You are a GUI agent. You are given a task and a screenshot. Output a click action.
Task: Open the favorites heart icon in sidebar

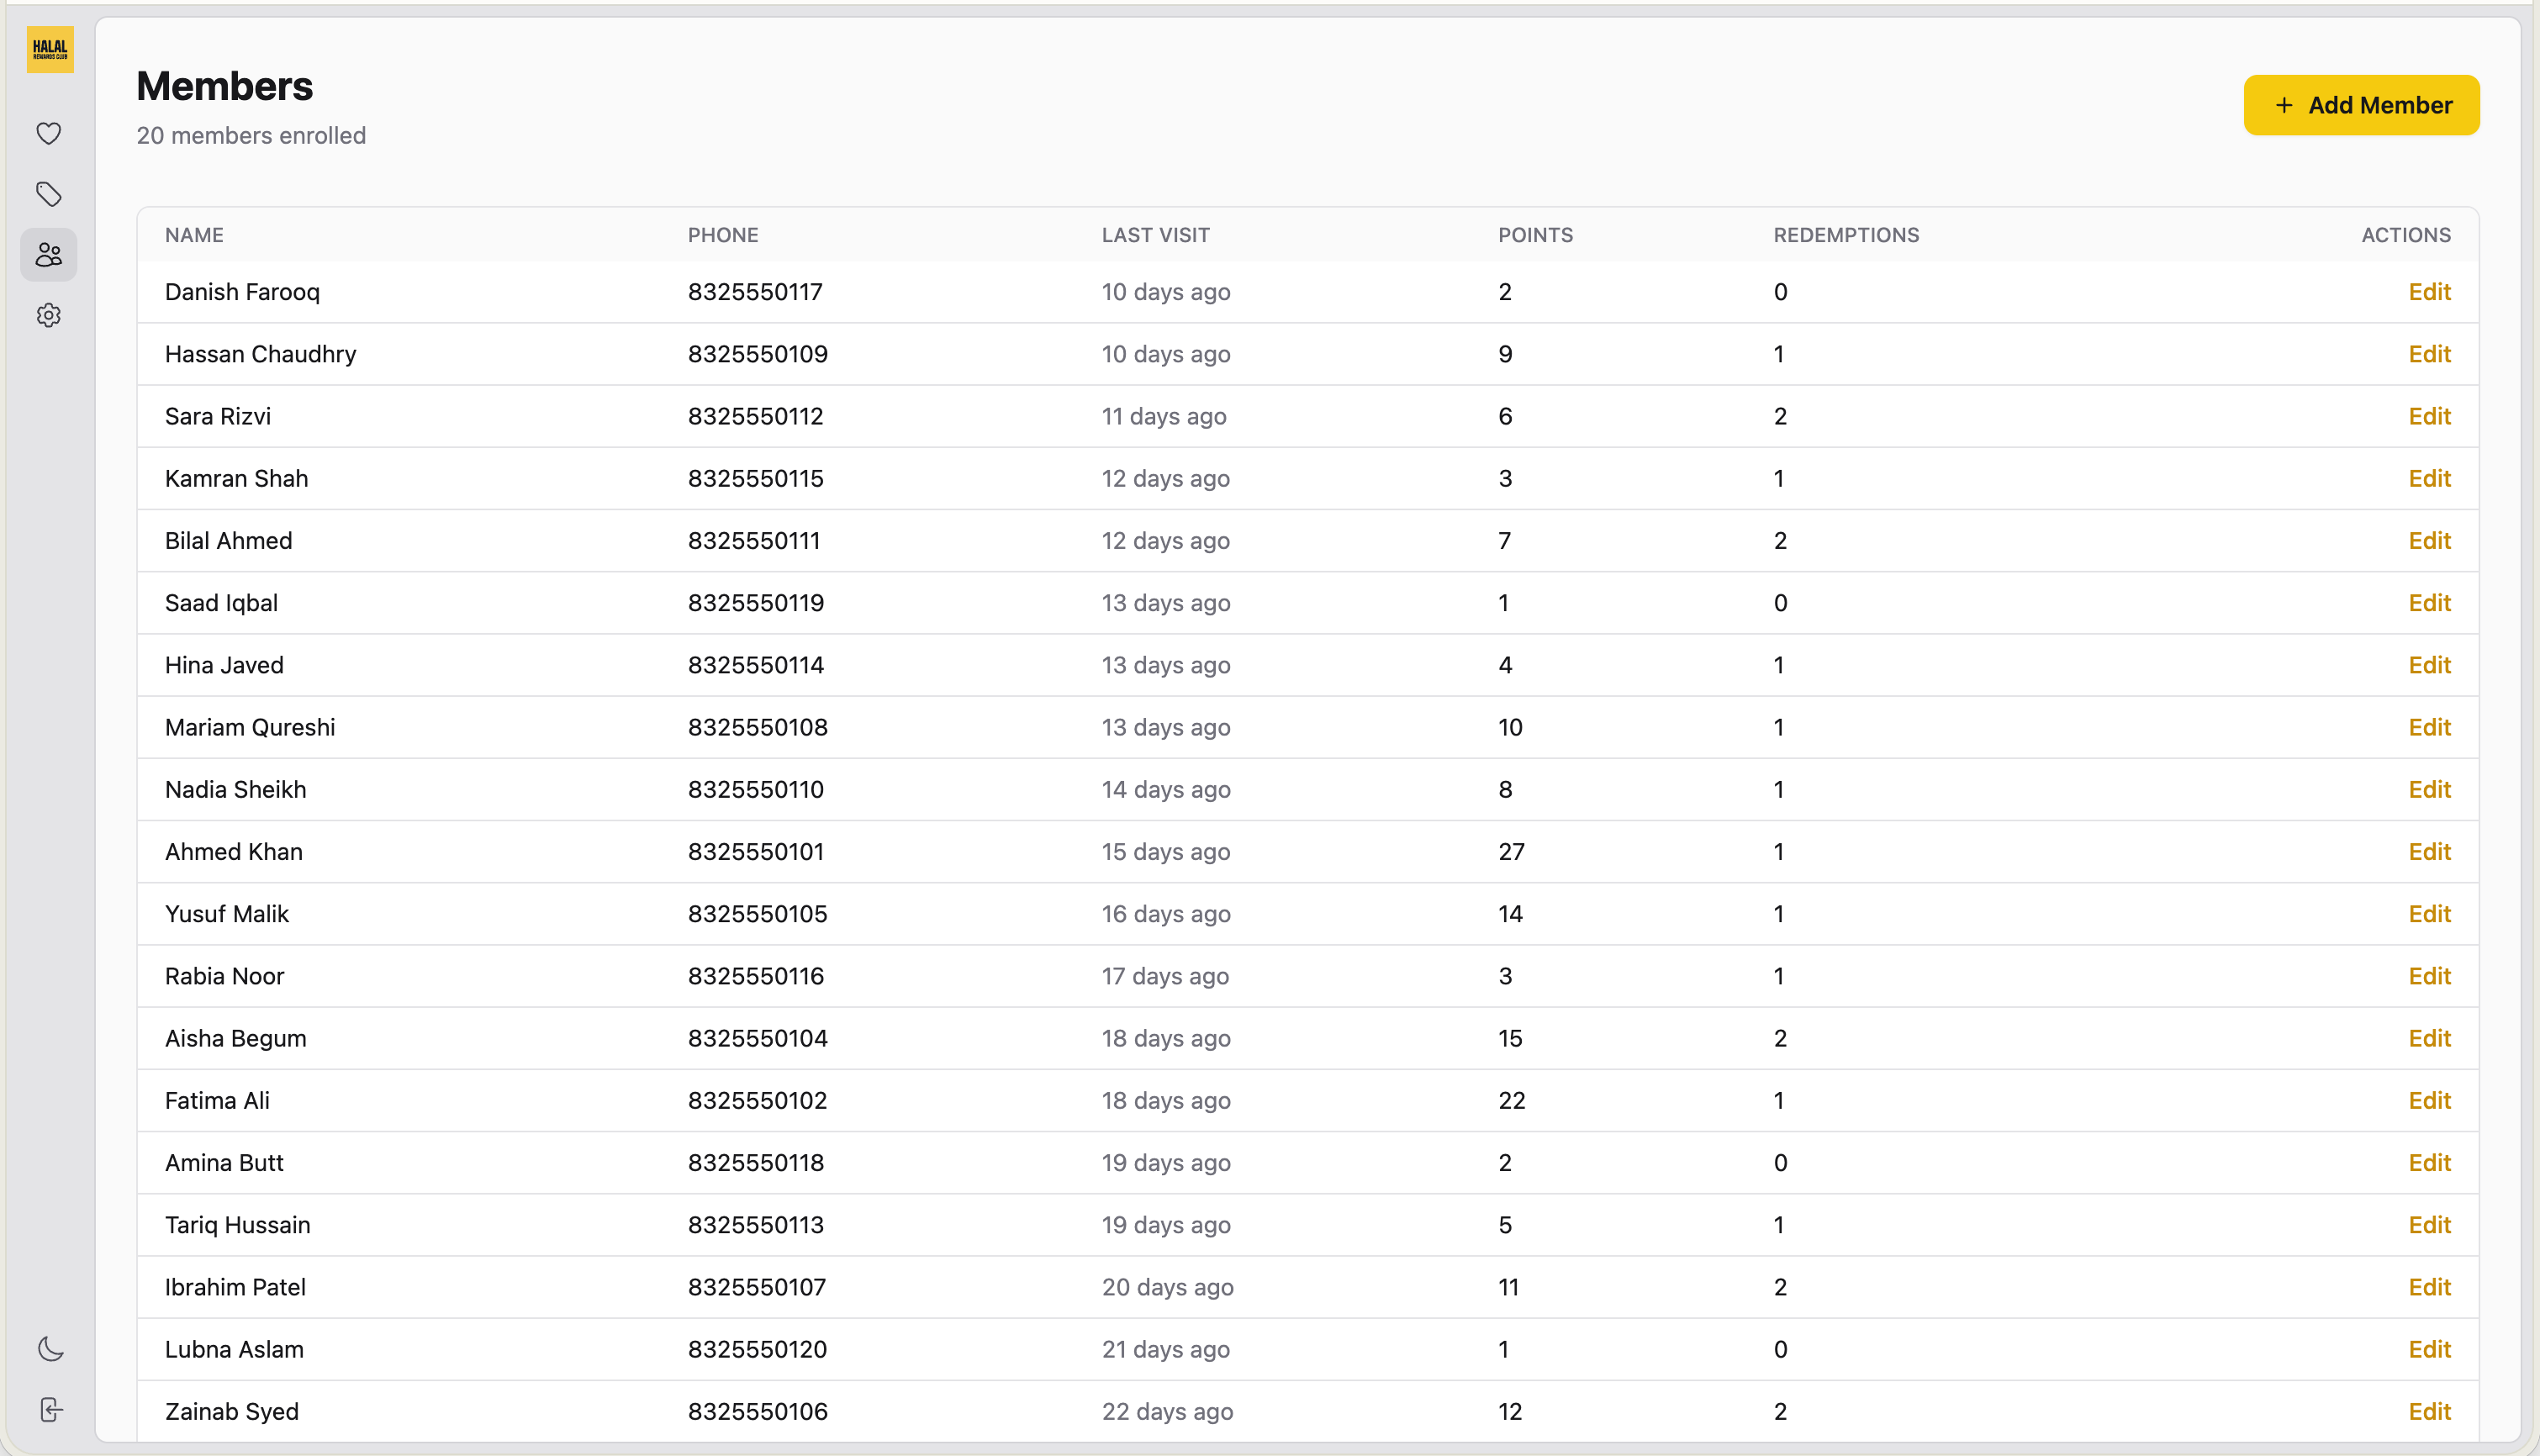(x=49, y=132)
